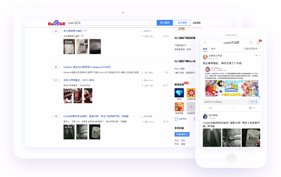Open the blue diamond app icon
281x177 pixels.
coord(179,92)
